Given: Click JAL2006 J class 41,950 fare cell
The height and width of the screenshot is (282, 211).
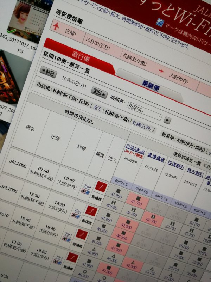Looking at the screenshot, I should click(107, 217).
